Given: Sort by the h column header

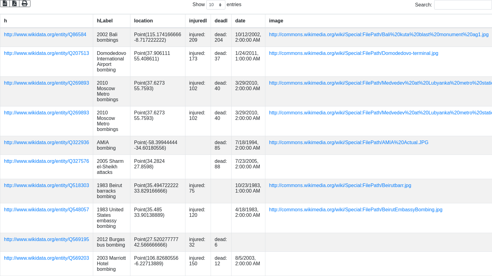Looking at the screenshot, I should pyautogui.click(x=6, y=21).
